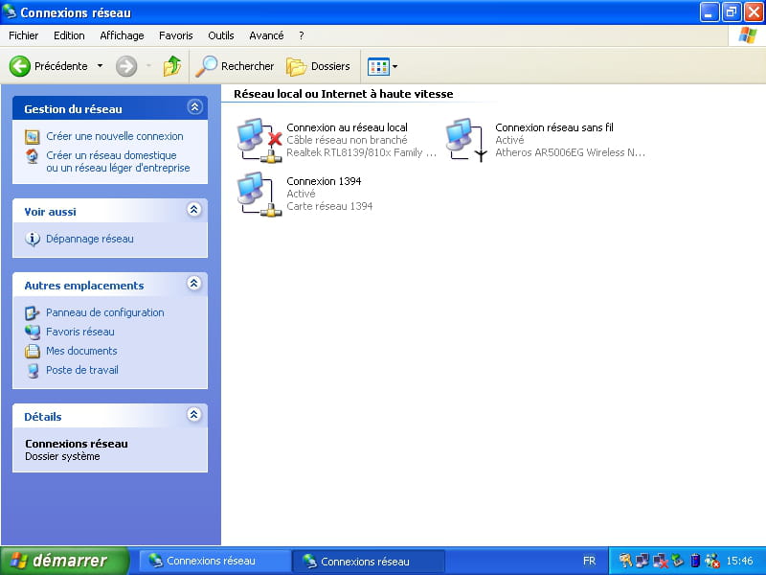The height and width of the screenshot is (575, 766).
Task: Open the Favoris menu
Action: (176, 35)
